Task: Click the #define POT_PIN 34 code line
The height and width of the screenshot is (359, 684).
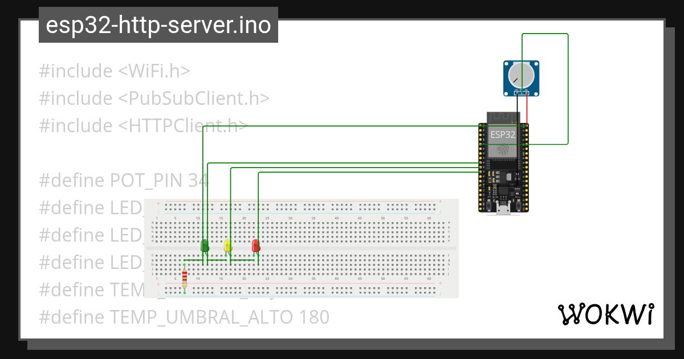Action: 123,180
